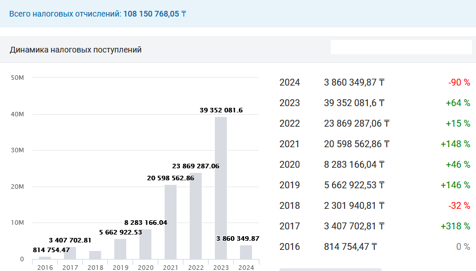This screenshot has width=476, height=271.
Task: Click the +148 % change for 2021
Action: (455, 144)
